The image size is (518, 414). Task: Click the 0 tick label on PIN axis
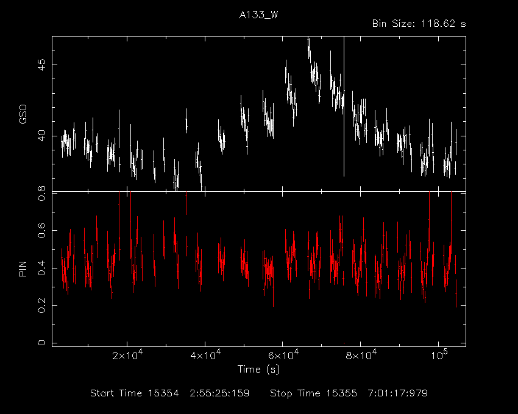point(41,343)
